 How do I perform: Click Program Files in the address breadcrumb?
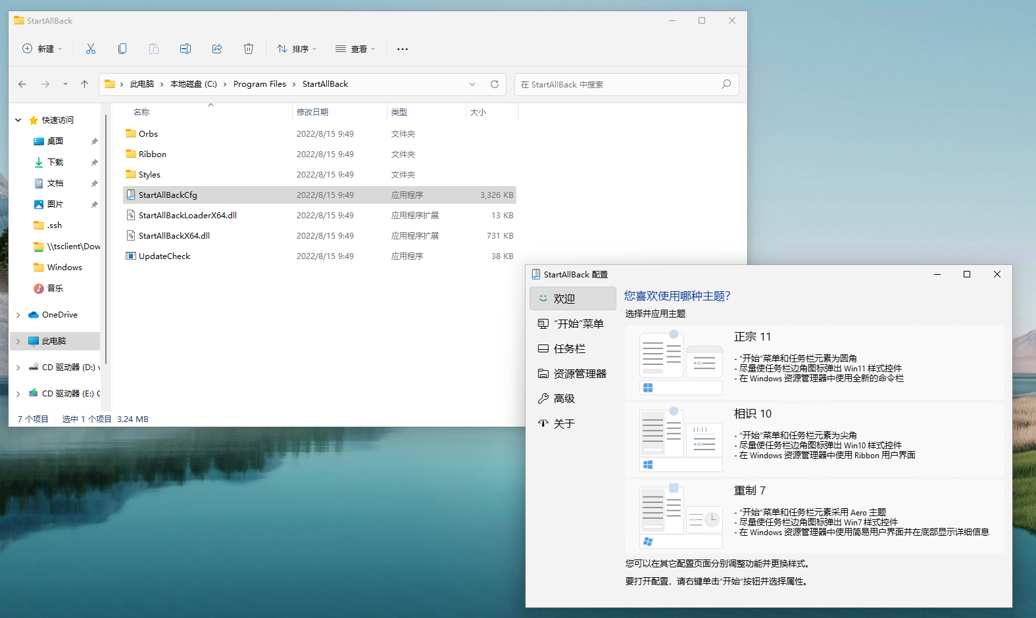(259, 84)
